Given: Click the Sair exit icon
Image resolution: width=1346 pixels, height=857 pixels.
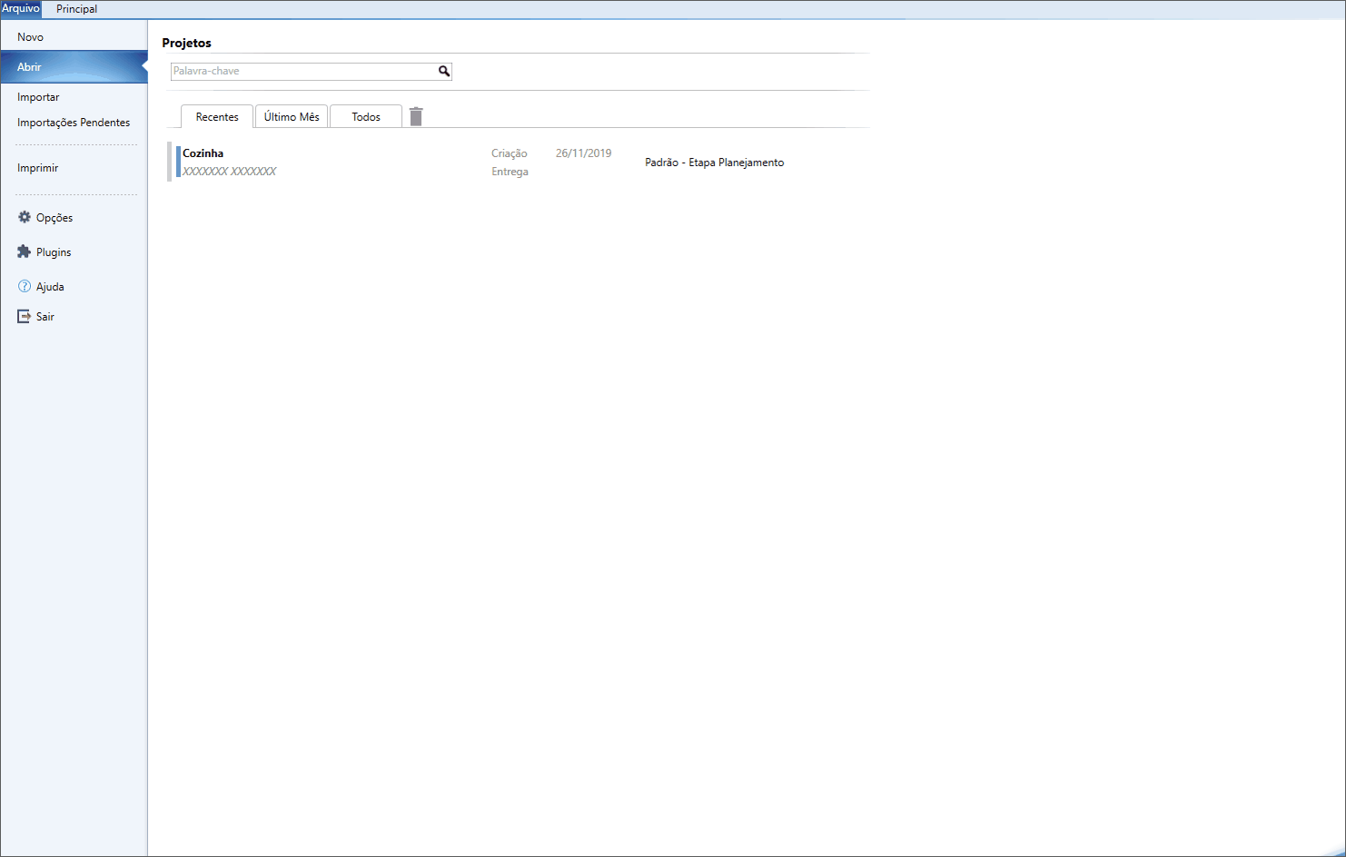Looking at the screenshot, I should (25, 316).
